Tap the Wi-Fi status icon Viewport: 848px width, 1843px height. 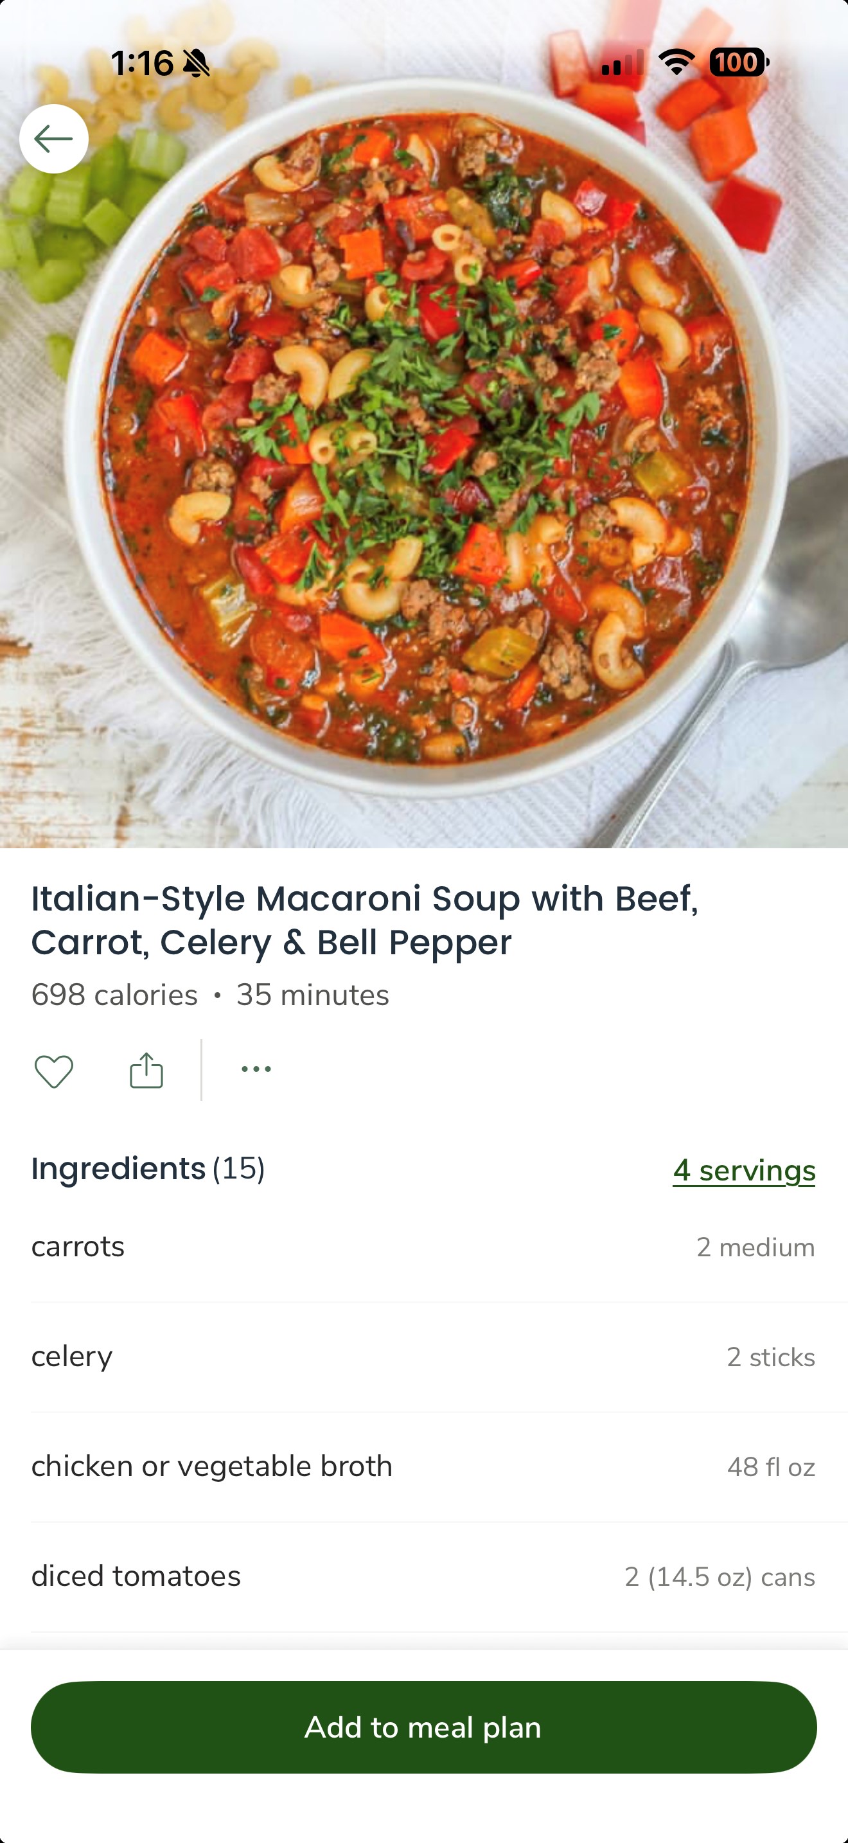tap(676, 63)
